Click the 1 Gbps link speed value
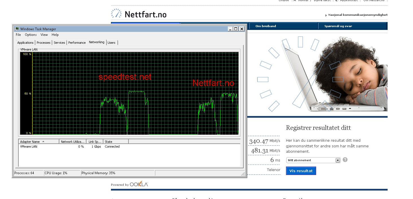The image size is (413, 199). pos(96,146)
